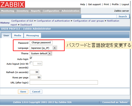Click the Rows per page field

pos(35,77)
